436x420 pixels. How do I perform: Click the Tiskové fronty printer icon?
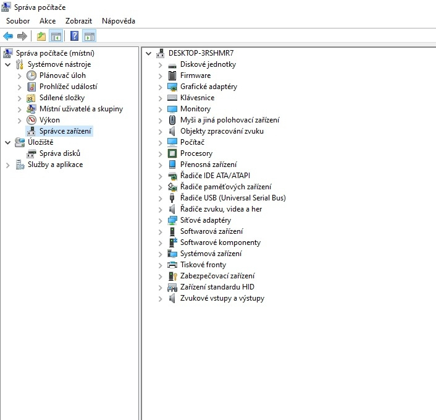[172, 265]
